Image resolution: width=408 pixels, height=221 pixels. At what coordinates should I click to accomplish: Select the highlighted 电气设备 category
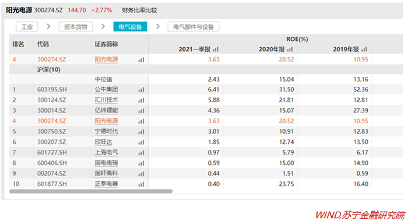click(130, 27)
